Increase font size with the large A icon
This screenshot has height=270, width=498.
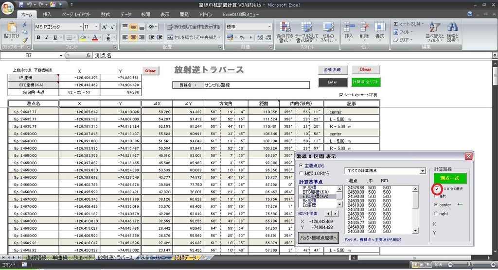(105, 27)
